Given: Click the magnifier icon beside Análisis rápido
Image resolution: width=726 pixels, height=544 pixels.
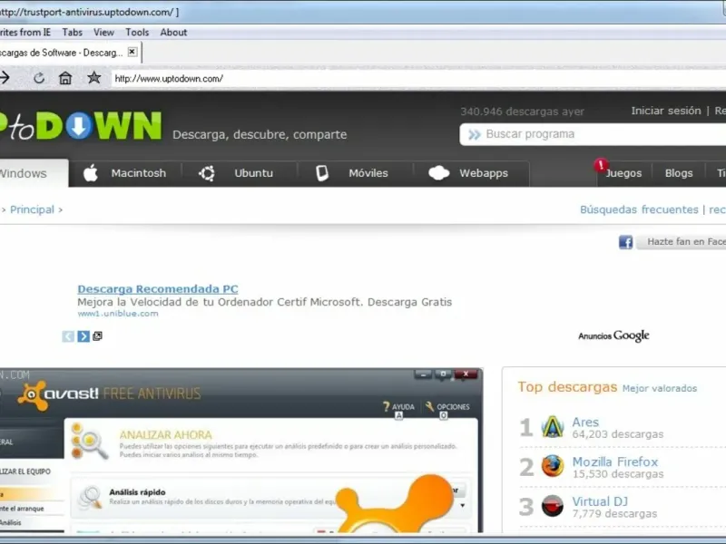Looking at the screenshot, I should coord(90,497).
